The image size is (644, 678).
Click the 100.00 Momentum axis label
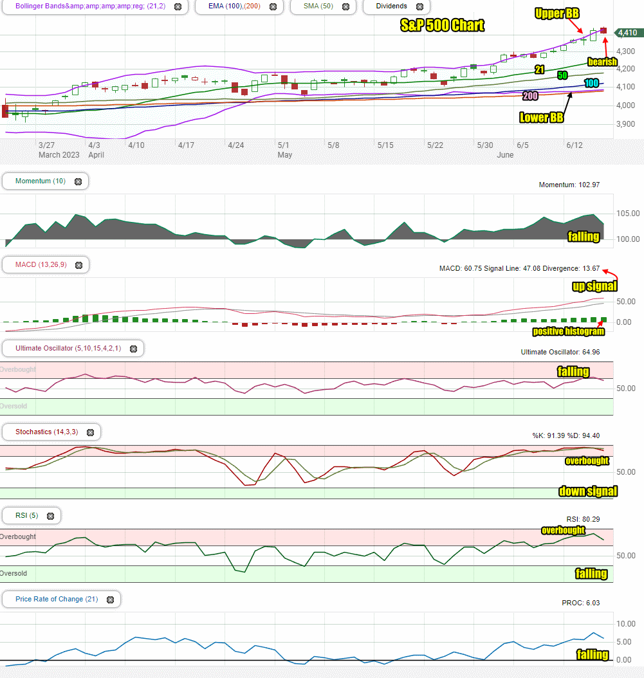(628, 239)
